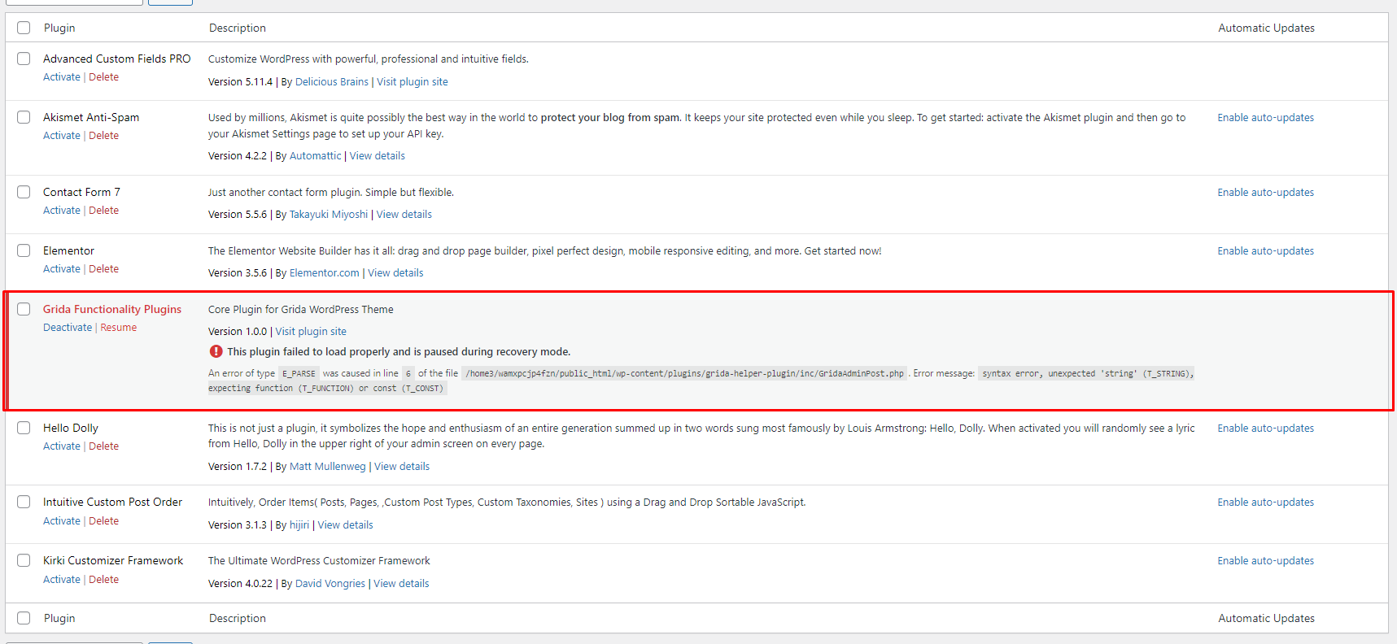
Task: Delete the Contact Form 7 plugin
Action: [x=103, y=211]
